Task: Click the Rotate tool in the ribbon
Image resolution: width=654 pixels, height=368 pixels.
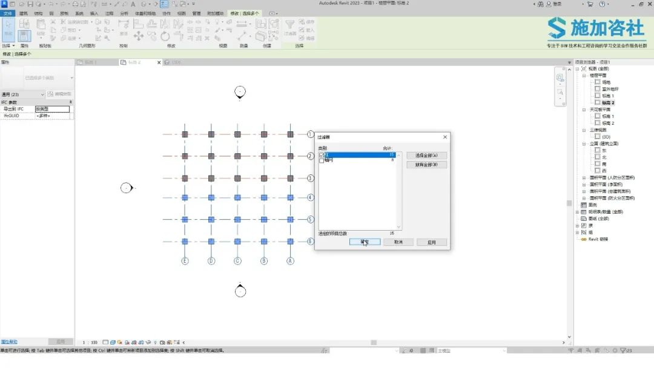Action: (165, 37)
